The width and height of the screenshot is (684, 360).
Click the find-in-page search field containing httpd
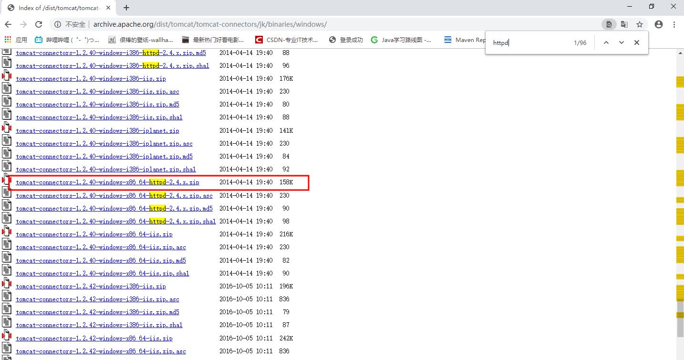pos(529,42)
